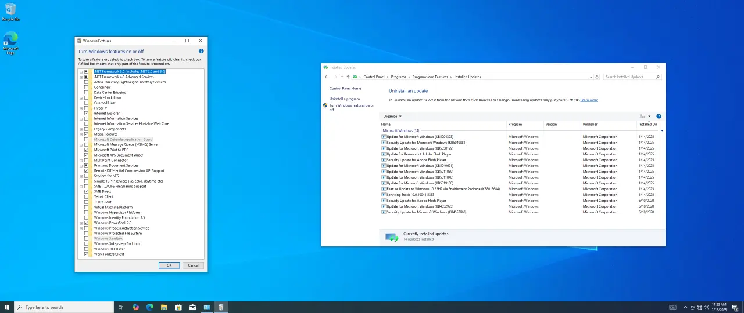Expand the .NET Framework 3.5 tree node
Screen dimensions: 744x313
pos(81,71)
